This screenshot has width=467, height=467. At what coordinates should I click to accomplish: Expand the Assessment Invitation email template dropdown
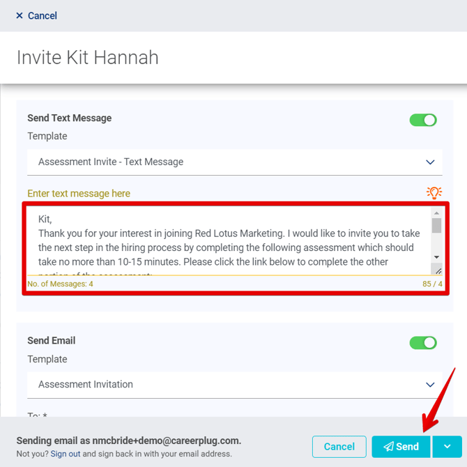[x=235, y=384]
